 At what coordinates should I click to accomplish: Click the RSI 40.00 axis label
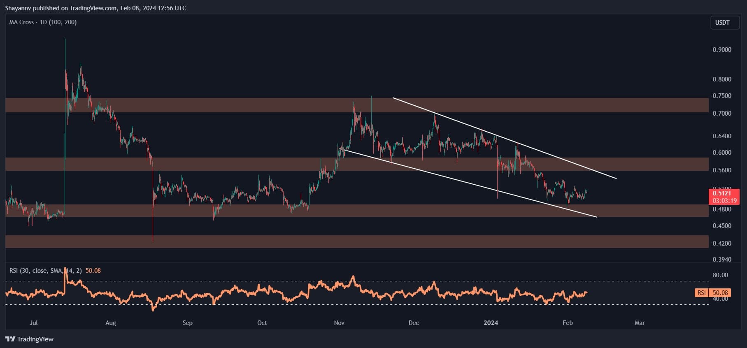720,299
